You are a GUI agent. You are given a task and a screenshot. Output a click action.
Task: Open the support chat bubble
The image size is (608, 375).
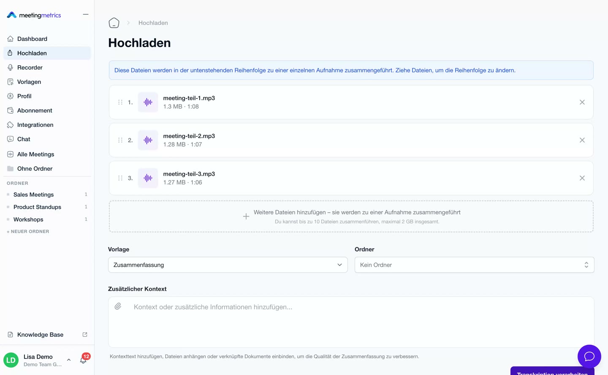[x=589, y=356]
